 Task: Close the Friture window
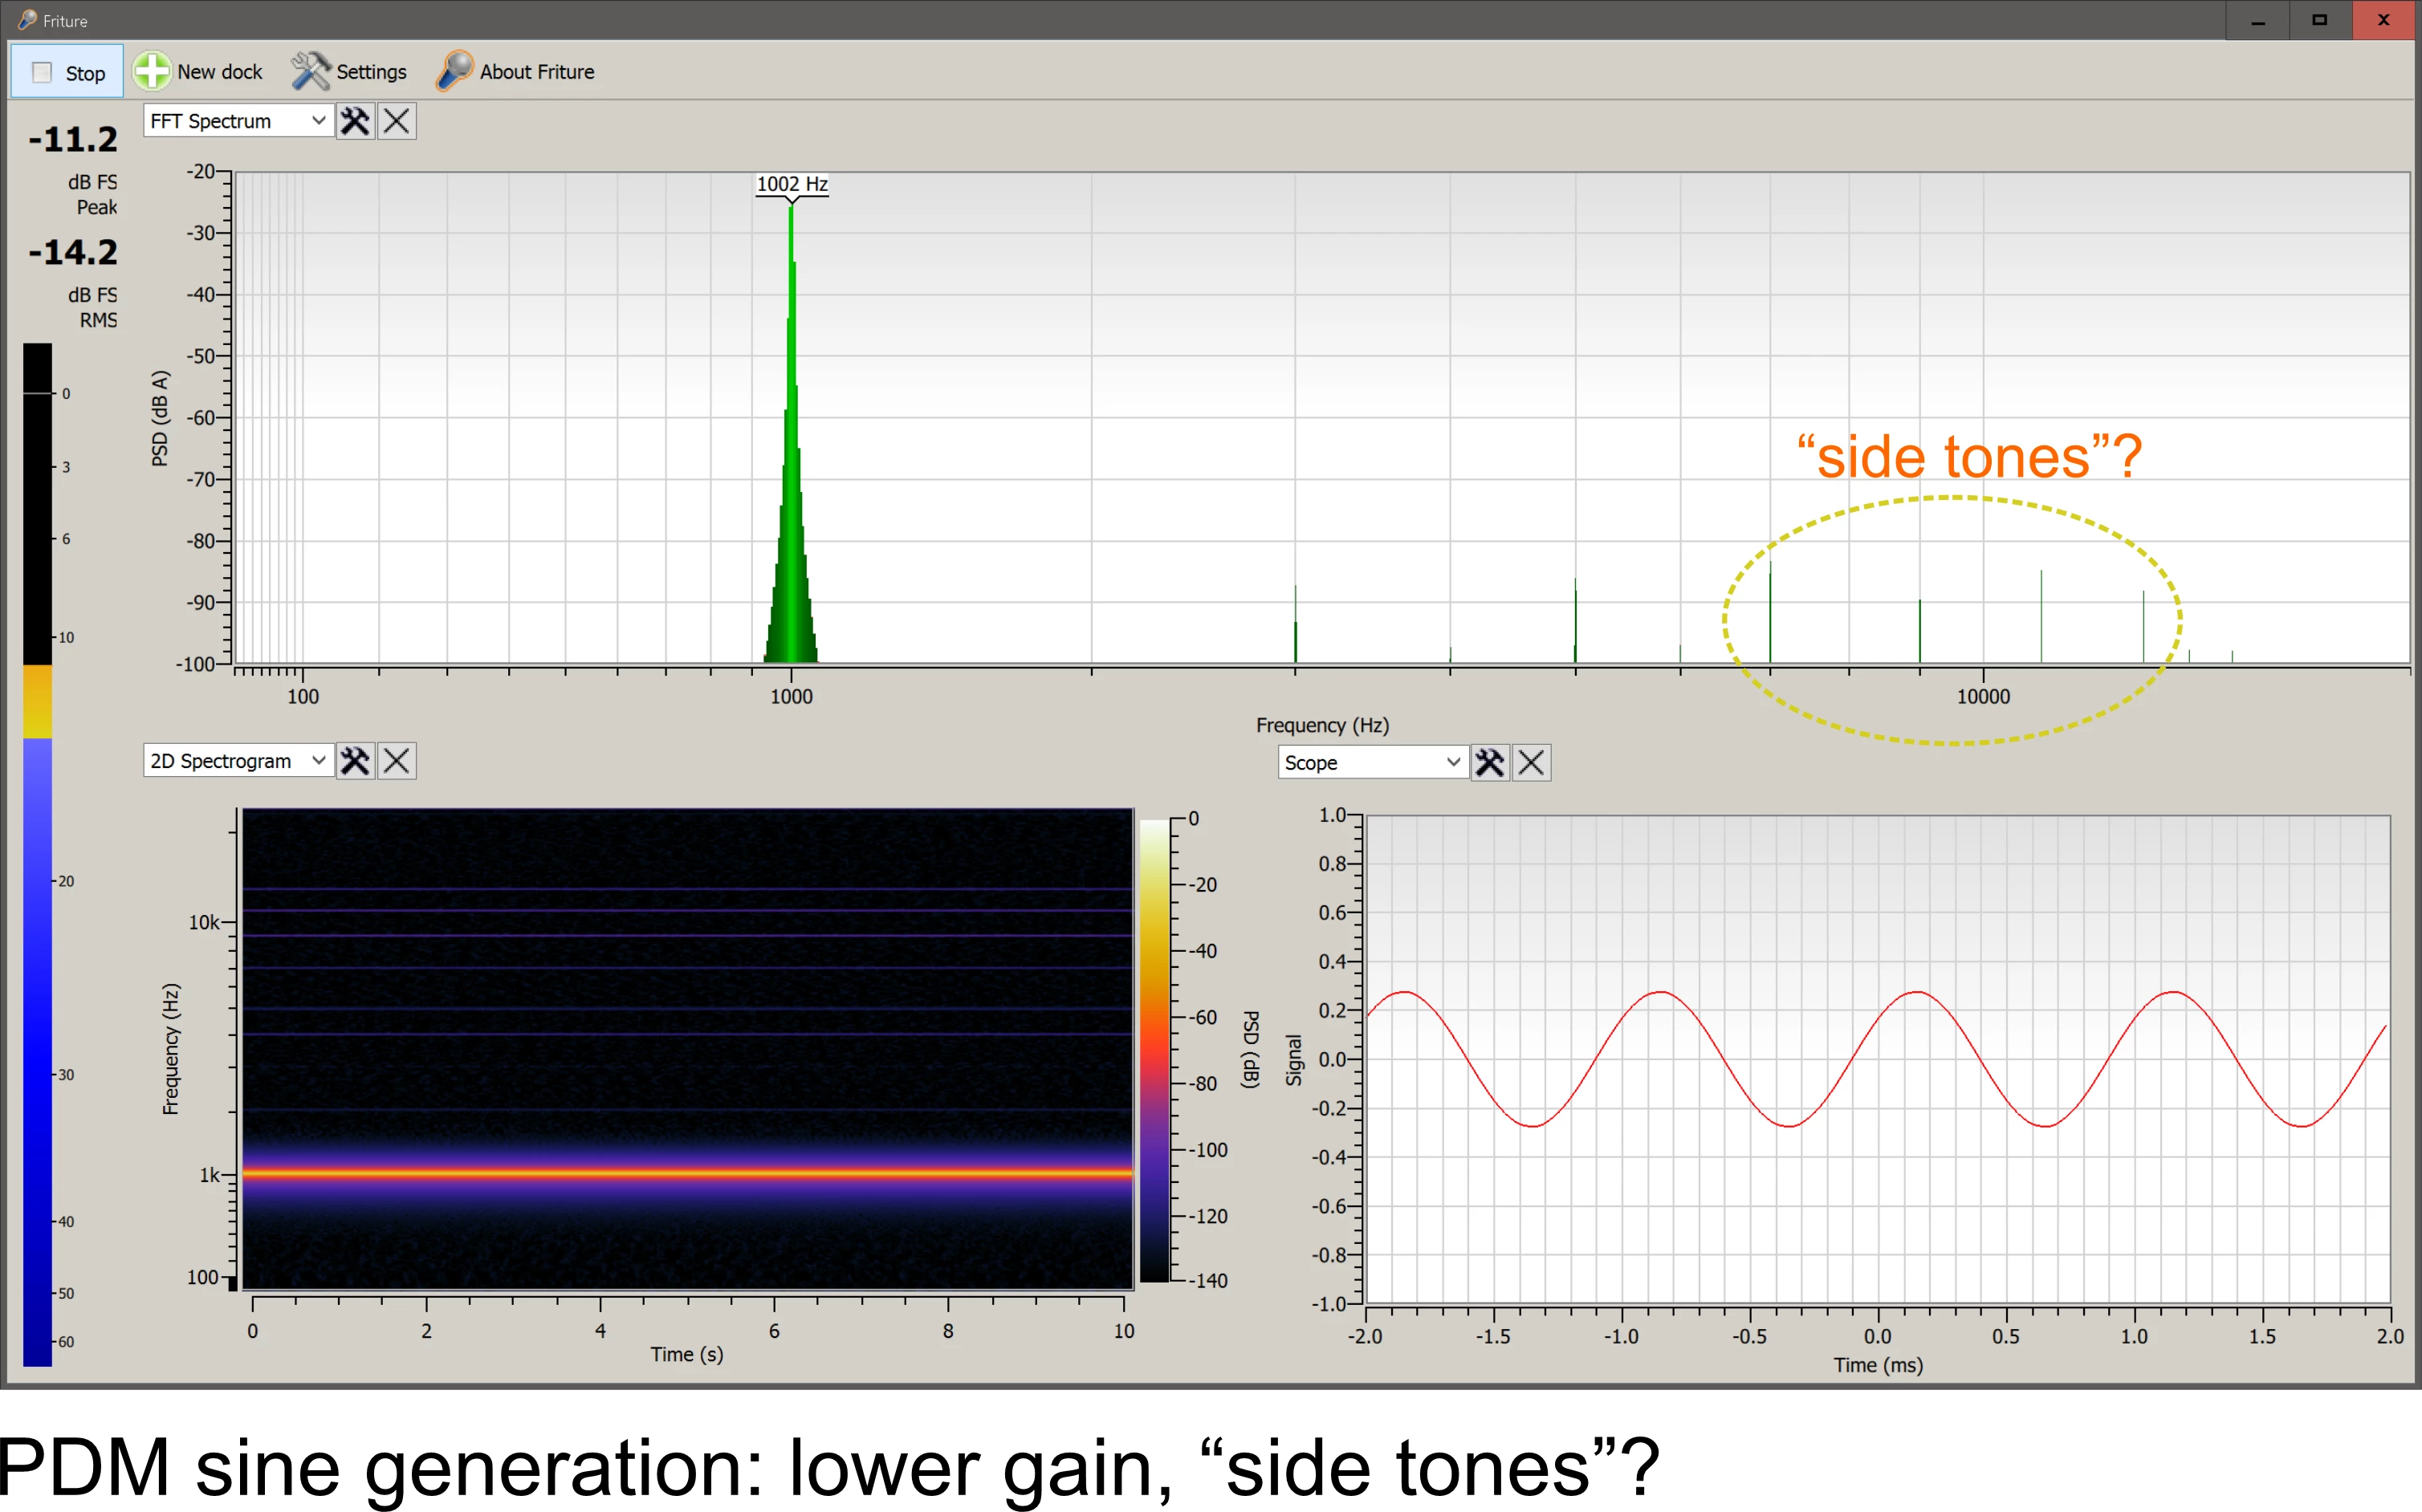2384,20
